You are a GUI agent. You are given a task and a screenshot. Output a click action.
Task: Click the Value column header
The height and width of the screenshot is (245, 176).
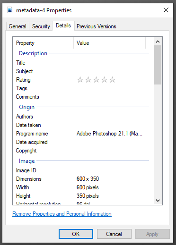point(109,43)
